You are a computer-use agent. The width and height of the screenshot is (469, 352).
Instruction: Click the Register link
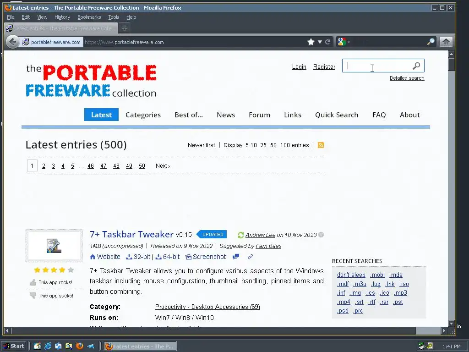(324, 67)
